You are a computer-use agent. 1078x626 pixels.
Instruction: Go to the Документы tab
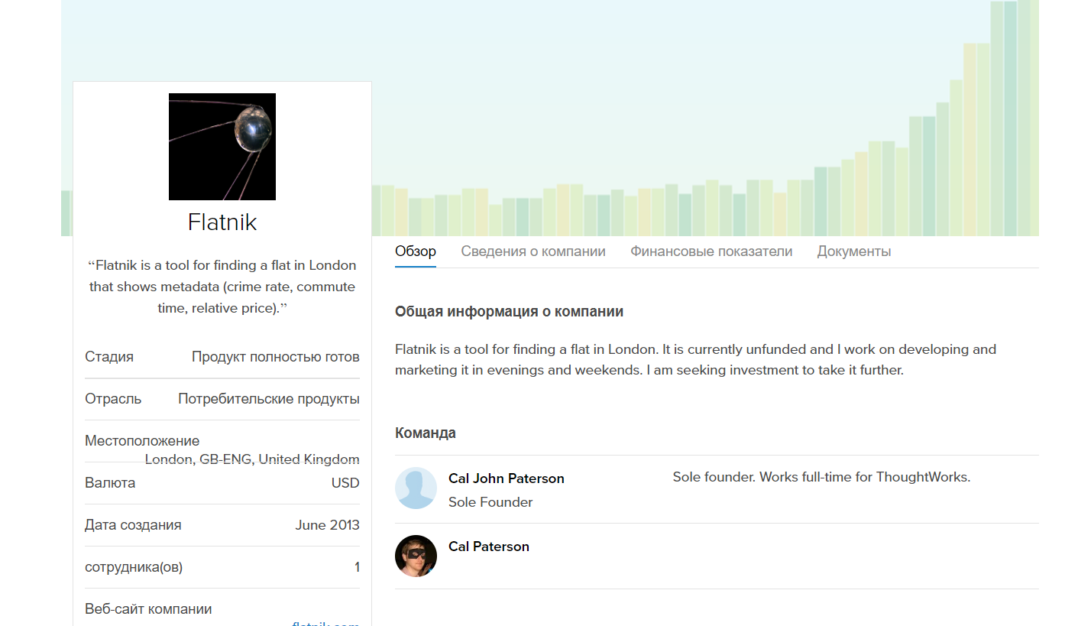point(854,251)
